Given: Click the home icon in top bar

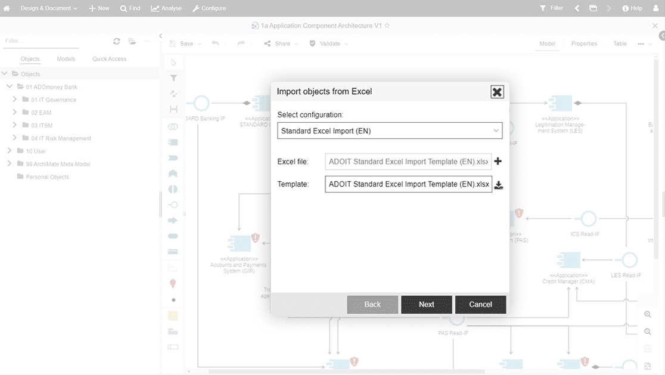Looking at the screenshot, I should (x=7, y=8).
